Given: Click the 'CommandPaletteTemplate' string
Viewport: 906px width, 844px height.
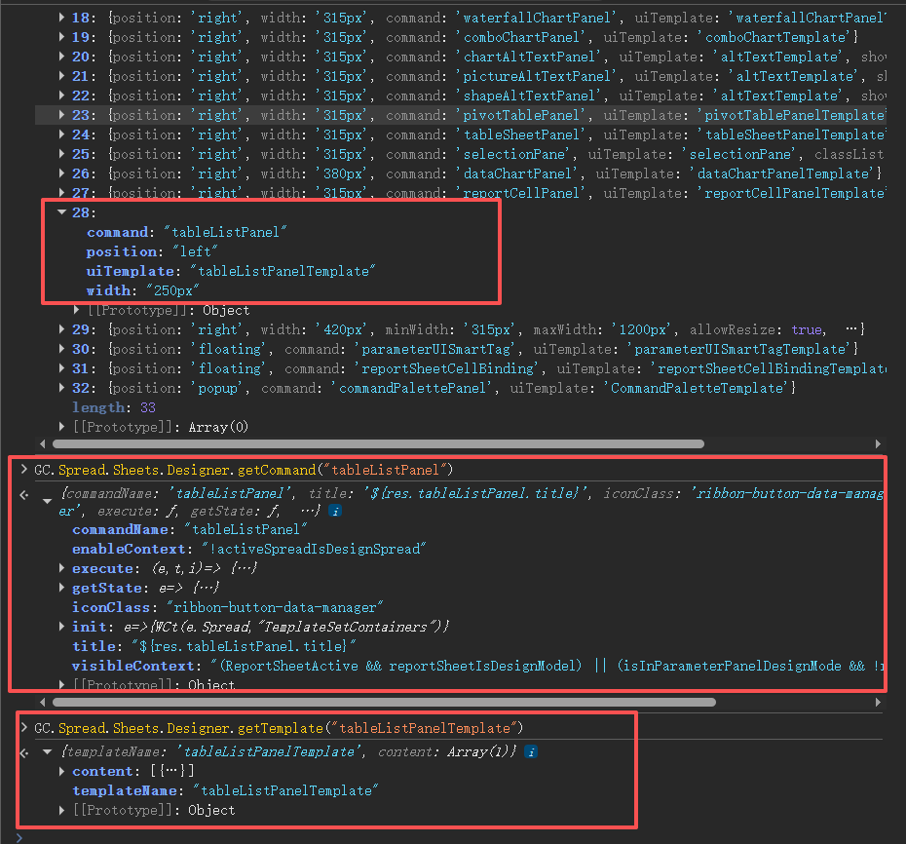Looking at the screenshot, I should click(697, 388).
